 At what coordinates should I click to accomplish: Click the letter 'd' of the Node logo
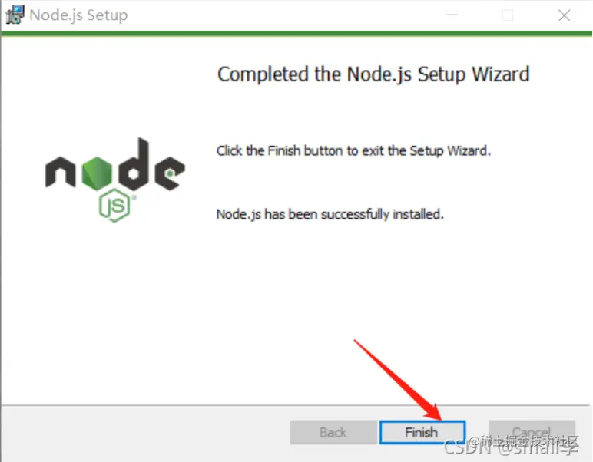coord(133,164)
